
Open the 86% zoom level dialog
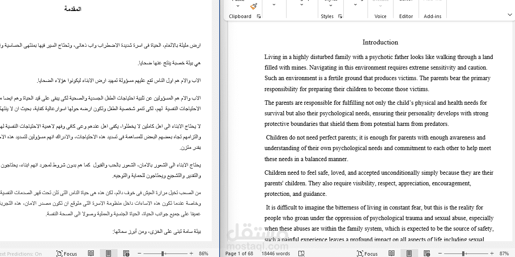pyautogui.click(x=204, y=253)
